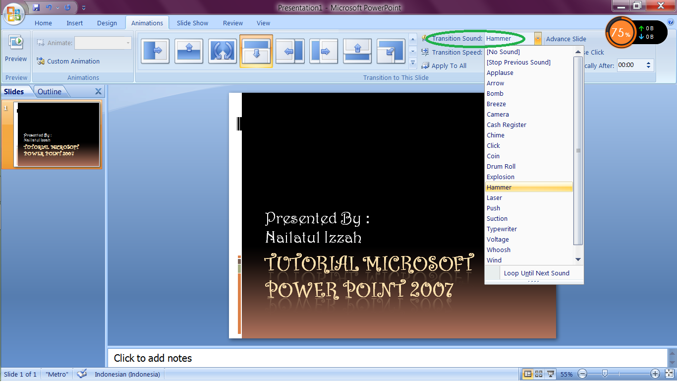Viewport: 677px width, 388px height.
Task: Go to the View ribbon tab
Action: click(x=264, y=23)
